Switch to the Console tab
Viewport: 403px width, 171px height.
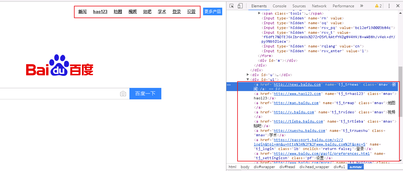coord(279,6)
